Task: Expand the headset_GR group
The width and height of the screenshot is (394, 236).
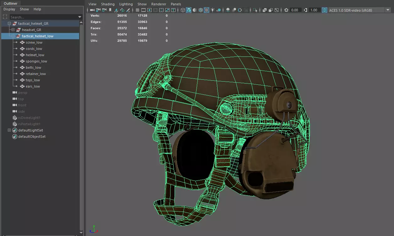Action: click(x=13, y=30)
